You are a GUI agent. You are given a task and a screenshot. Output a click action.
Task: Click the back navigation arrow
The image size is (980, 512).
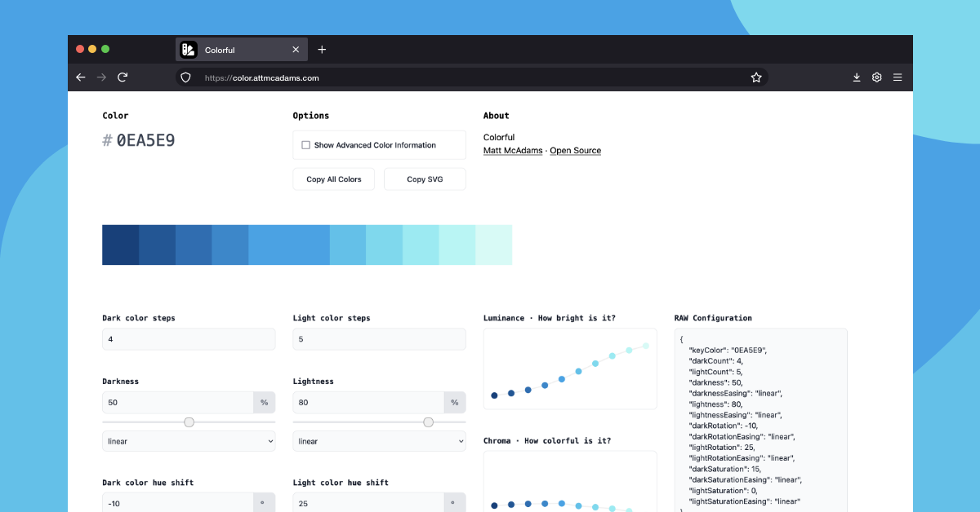(x=80, y=77)
